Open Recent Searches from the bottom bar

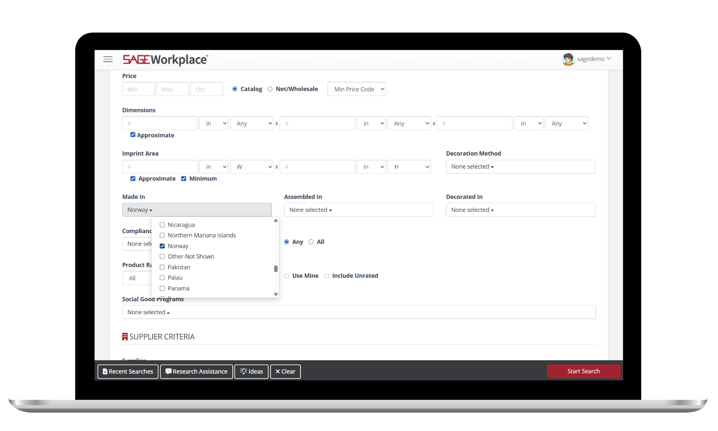(x=128, y=371)
